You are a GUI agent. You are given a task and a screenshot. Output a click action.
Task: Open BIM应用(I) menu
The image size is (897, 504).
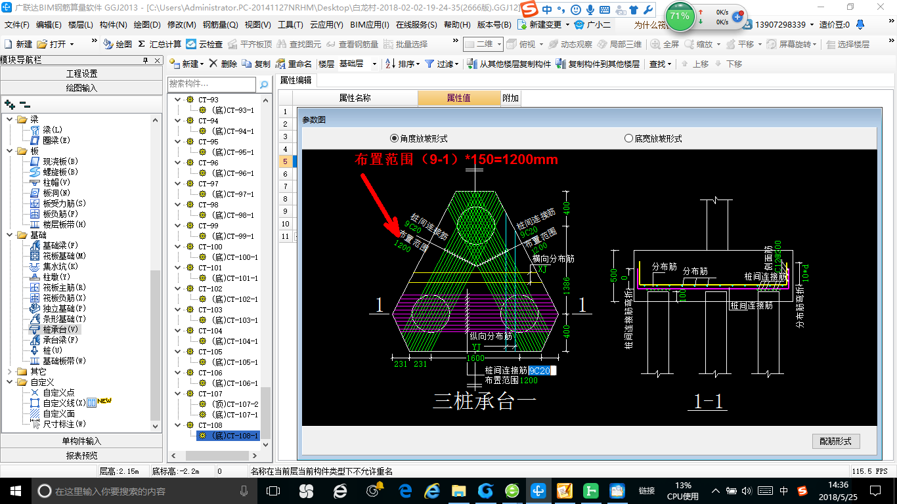[x=370, y=25]
